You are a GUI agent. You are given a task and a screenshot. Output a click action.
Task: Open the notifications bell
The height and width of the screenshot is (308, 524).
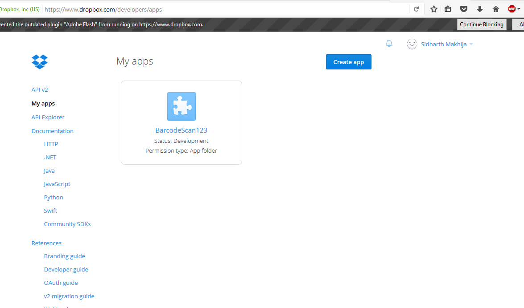[389, 43]
